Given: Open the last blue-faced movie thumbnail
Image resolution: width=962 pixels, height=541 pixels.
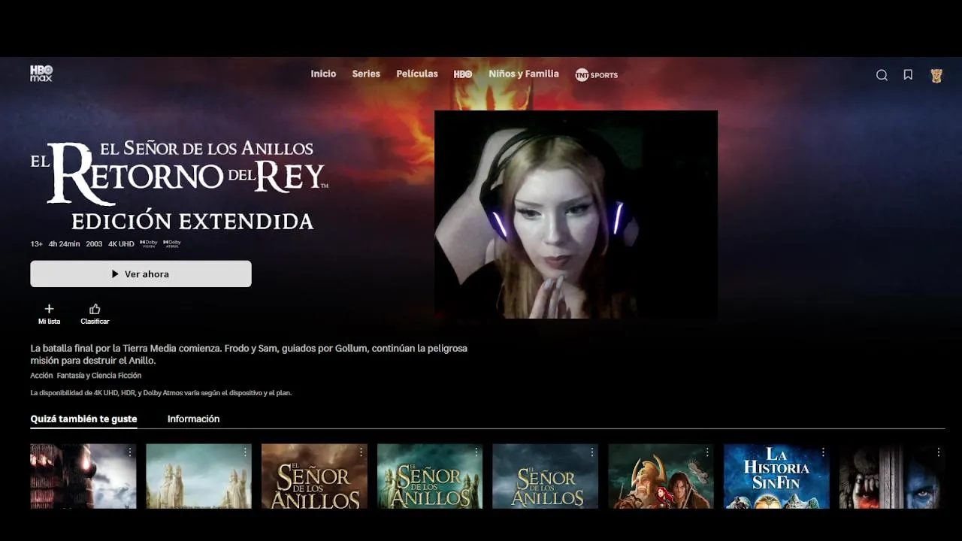Looking at the screenshot, I should coord(891,476).
